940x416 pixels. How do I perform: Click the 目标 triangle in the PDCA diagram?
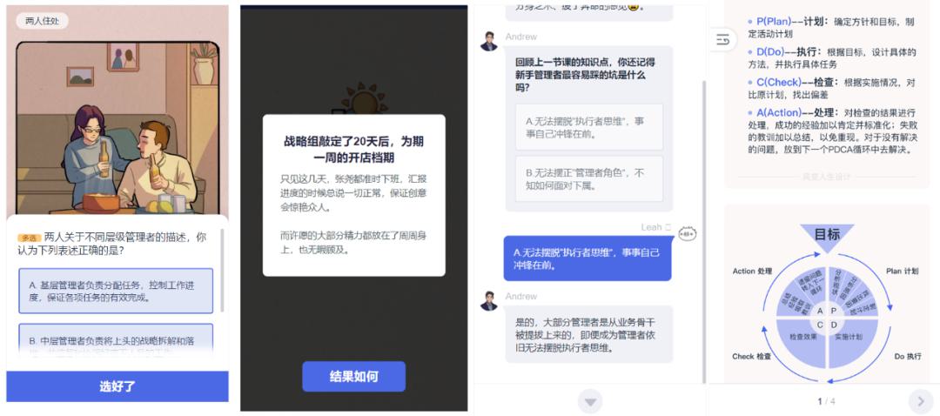(827, 236)
